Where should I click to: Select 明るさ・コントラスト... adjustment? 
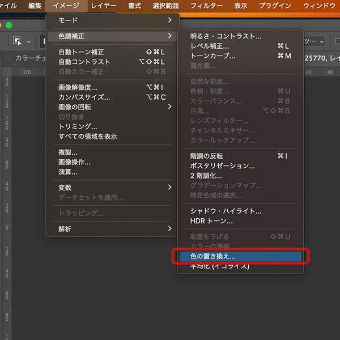(226, 36)
